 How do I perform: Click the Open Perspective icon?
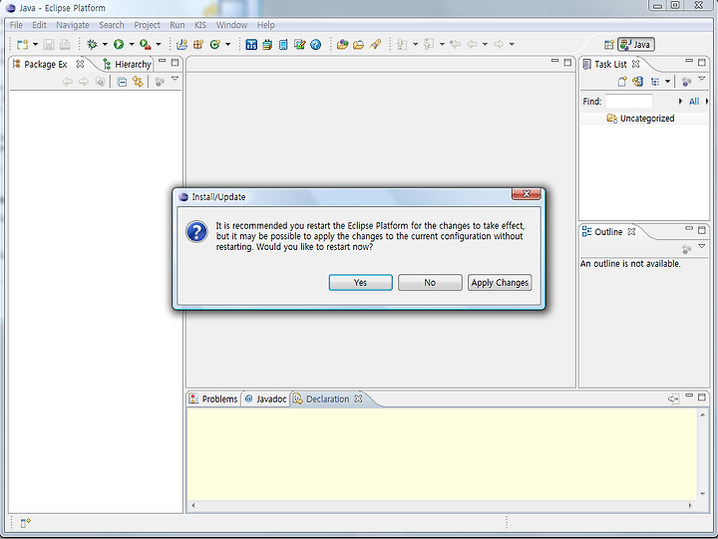[609, 45]
